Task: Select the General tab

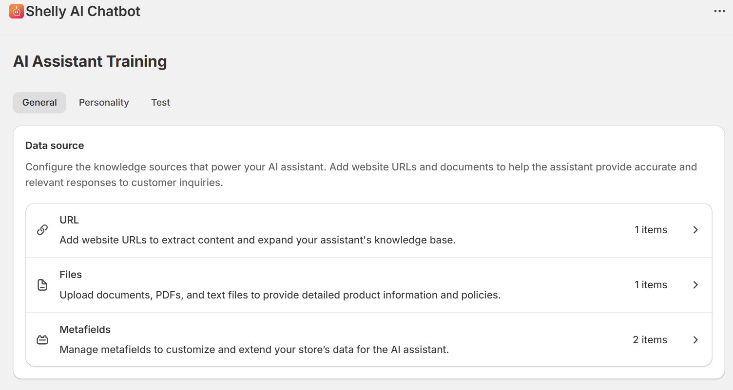Action: tap(39, 103)
